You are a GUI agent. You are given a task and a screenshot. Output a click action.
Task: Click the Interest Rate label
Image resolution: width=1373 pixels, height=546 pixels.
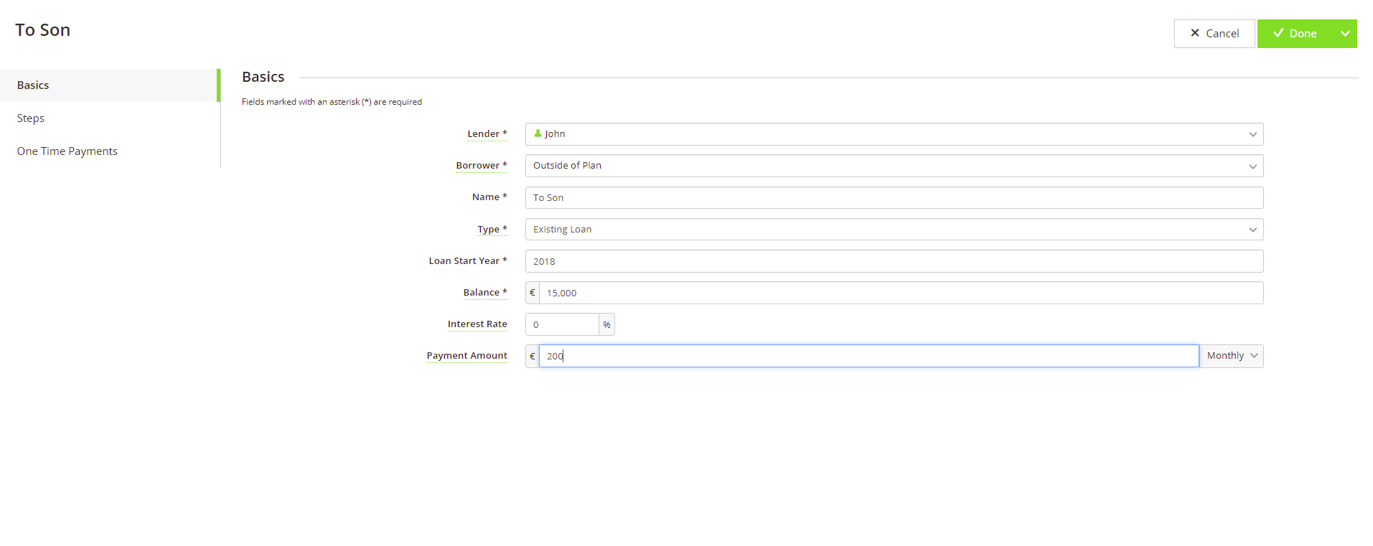tap(477, 324)
